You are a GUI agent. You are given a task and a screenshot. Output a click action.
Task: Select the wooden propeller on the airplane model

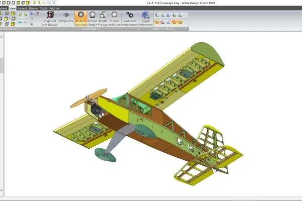coord(89,98)
